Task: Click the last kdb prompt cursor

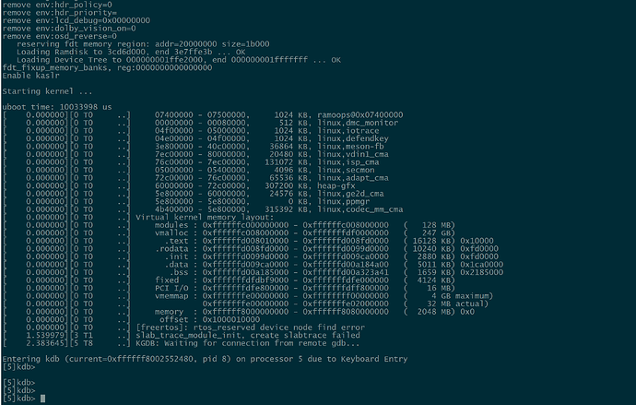Action: pyautogui.click(x=42, y=399)
